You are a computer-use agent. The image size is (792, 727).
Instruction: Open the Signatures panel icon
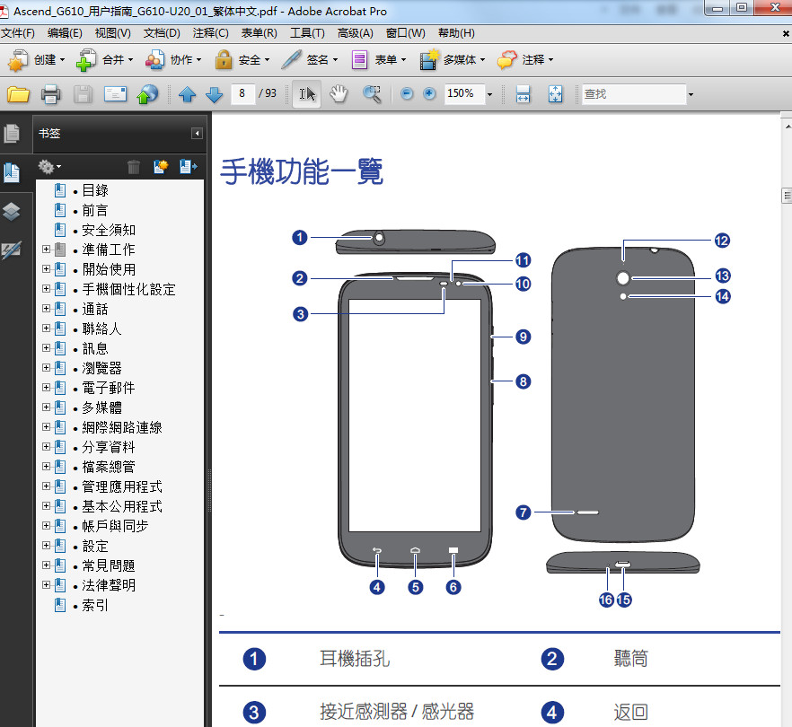click(x=12, y=250)
